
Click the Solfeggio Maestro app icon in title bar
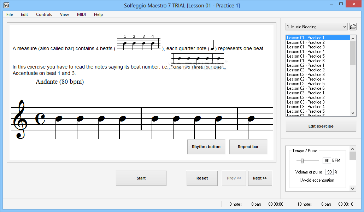pyautogui.click(x=6, y=5)
